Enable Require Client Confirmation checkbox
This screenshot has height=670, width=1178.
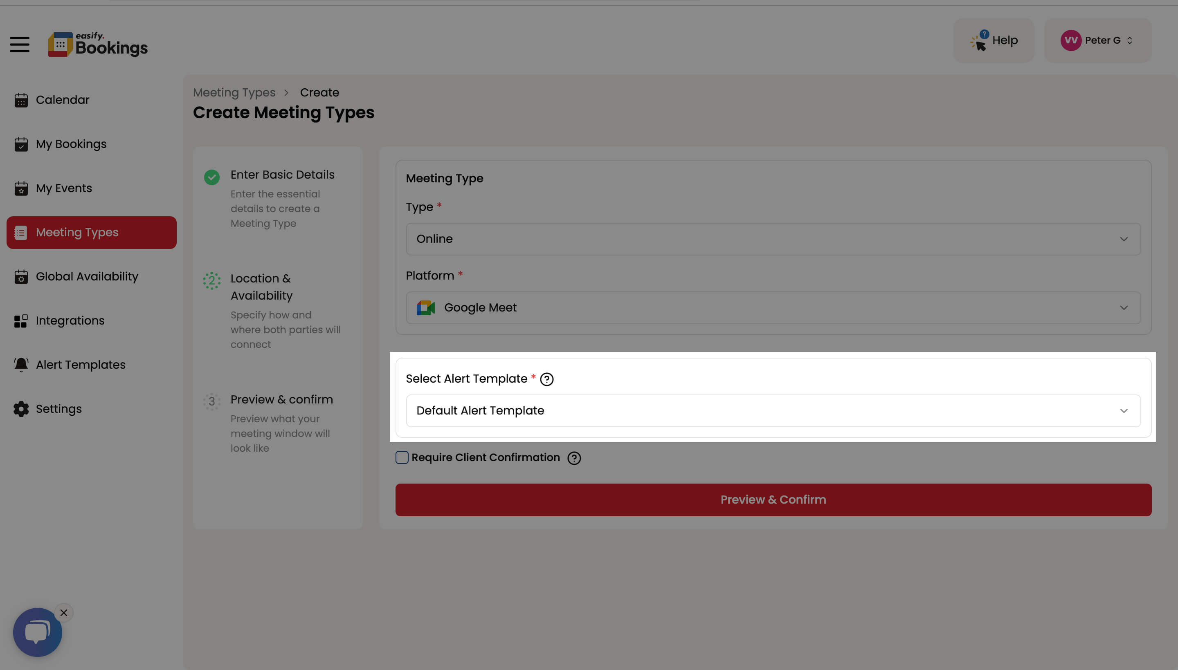coord(401,457)
